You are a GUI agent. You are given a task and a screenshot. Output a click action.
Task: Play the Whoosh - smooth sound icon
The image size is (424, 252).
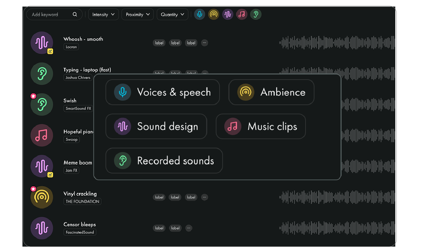[x=42, y=43]
